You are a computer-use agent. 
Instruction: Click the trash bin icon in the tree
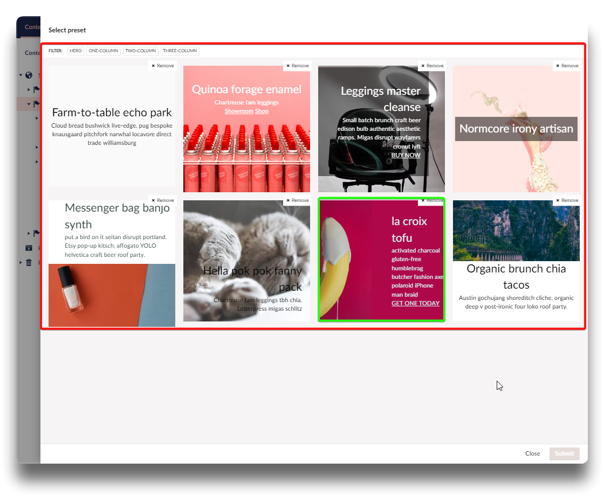[29, 263]
